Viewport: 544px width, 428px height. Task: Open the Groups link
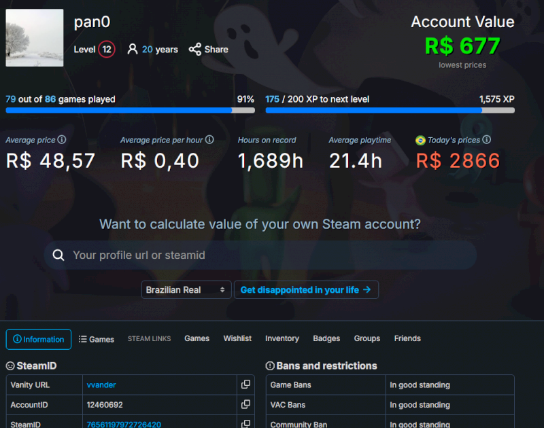point(367,338)
